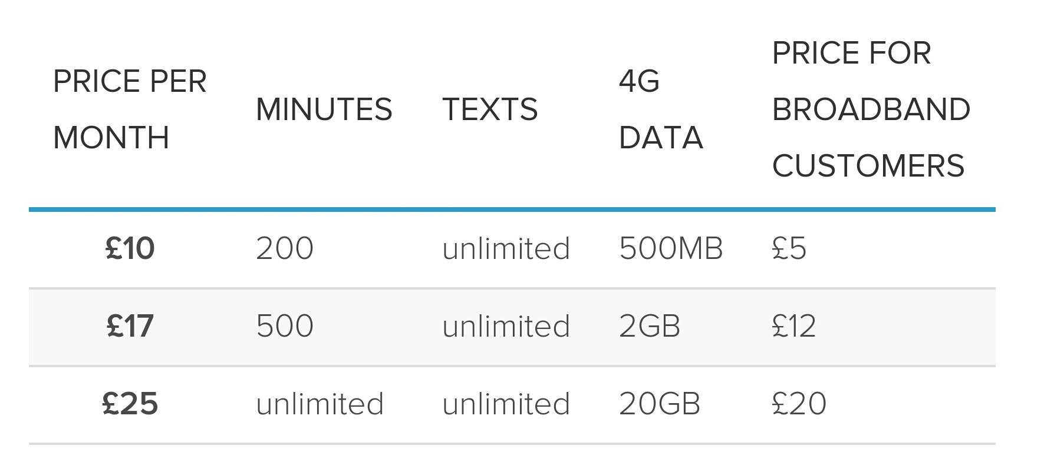Select the £5 broadband customer price
Image resolution: width=1054 pixels, height=472 pixels.
click(x=789, y=248)
